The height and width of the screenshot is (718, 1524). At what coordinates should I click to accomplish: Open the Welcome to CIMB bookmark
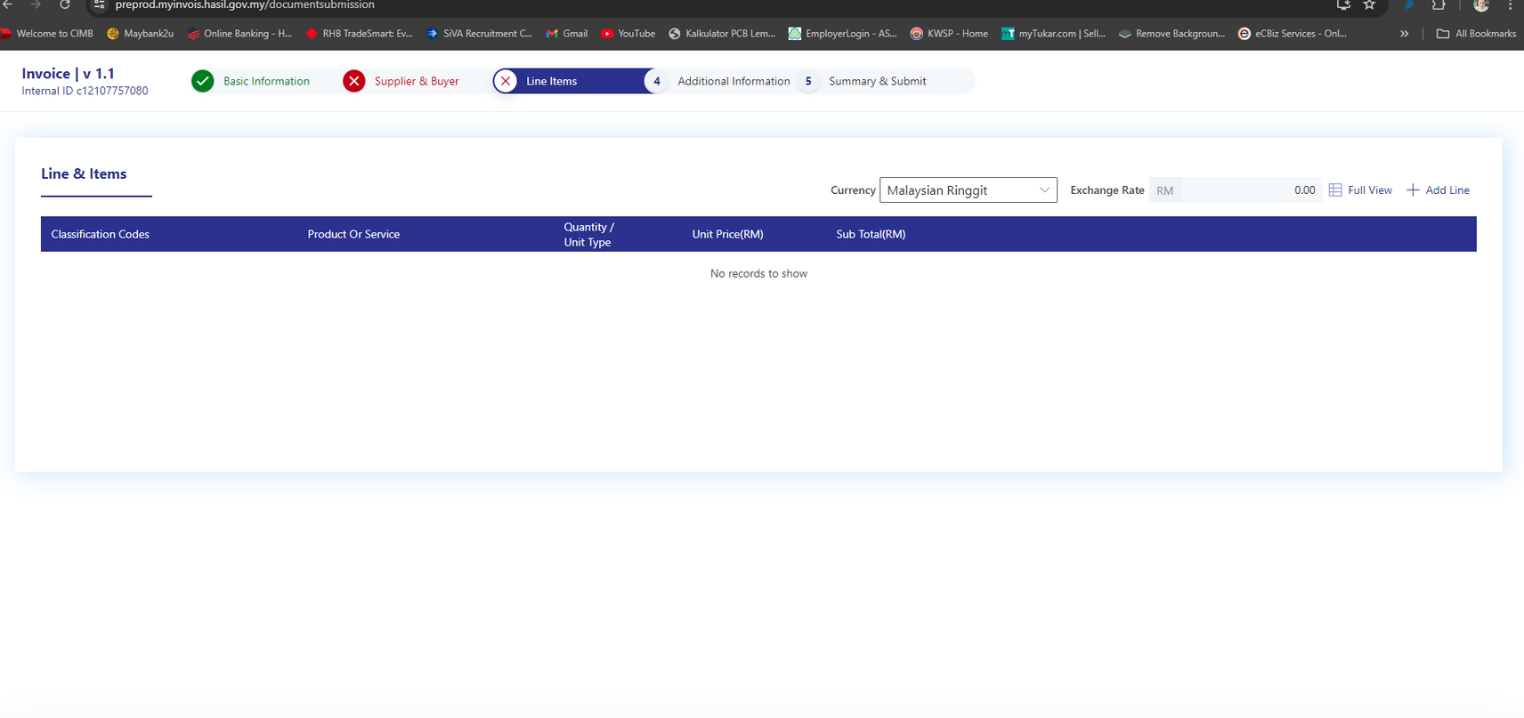pos(47,34)
